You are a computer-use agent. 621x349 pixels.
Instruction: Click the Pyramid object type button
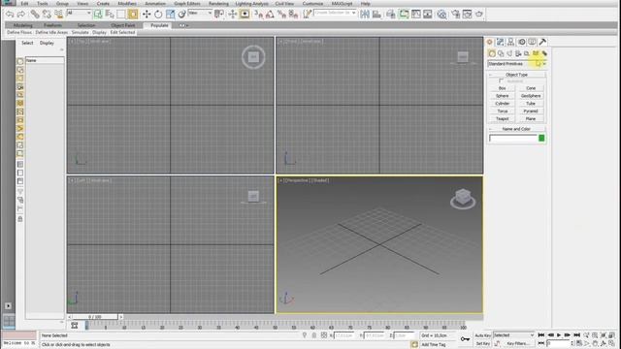pos(531,111)
